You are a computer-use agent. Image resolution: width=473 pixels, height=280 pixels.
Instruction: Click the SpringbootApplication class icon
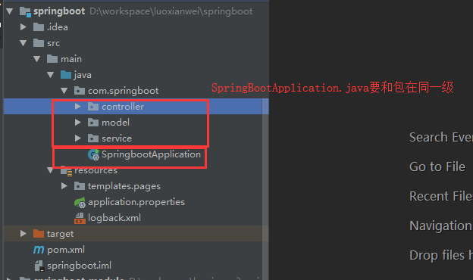coord(93,154)
